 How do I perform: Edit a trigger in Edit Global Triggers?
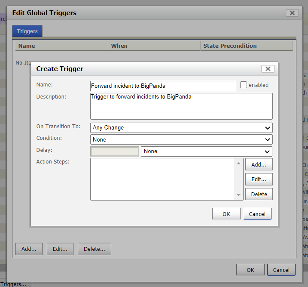click(x=60, y=249)
